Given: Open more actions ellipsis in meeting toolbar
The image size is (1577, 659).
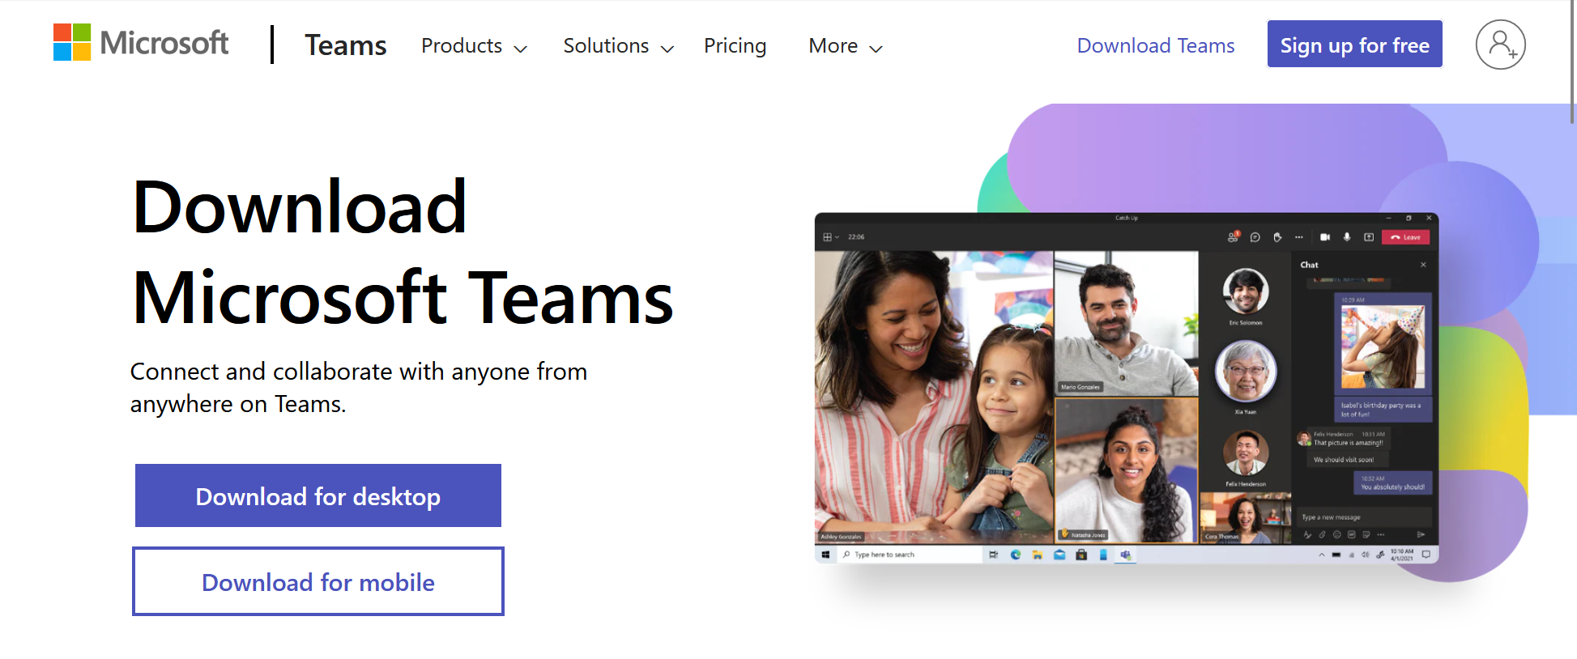Looking at the screenshot, I should [1299, 237].
